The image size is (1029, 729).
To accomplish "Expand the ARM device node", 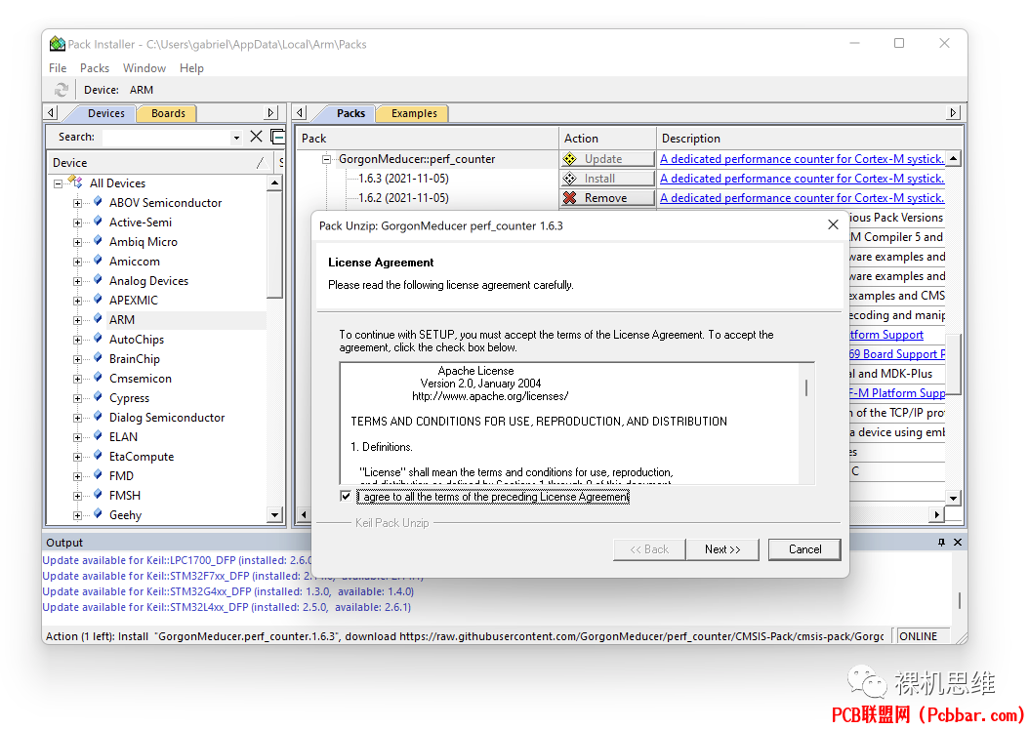I will tap(78, 320).
